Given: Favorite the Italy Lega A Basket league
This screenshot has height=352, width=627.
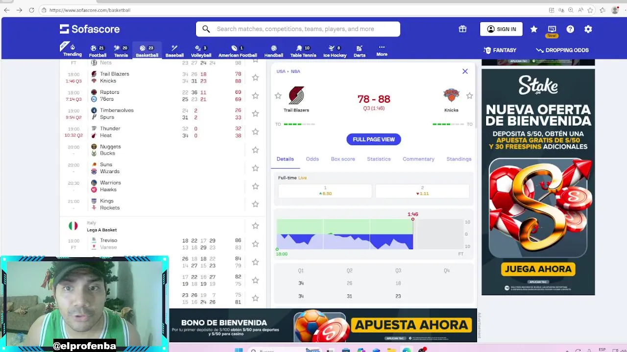Looking at the screenshot, I should [x=255, y=226].
